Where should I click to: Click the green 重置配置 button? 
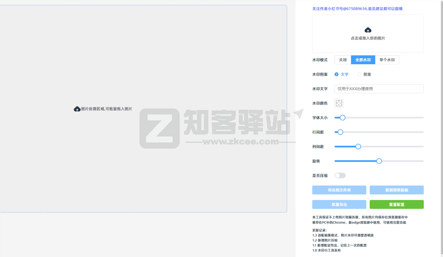(x=396, y=204)
